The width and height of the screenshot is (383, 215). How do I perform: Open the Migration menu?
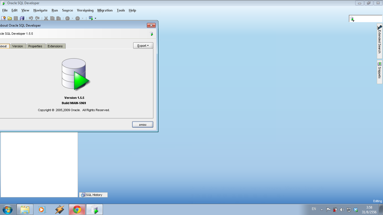[x=105, y=10]
